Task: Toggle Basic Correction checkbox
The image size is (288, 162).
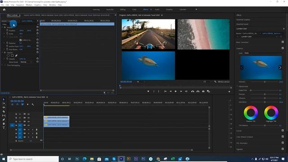Action: pyautogui.click(x=283, y=42)
